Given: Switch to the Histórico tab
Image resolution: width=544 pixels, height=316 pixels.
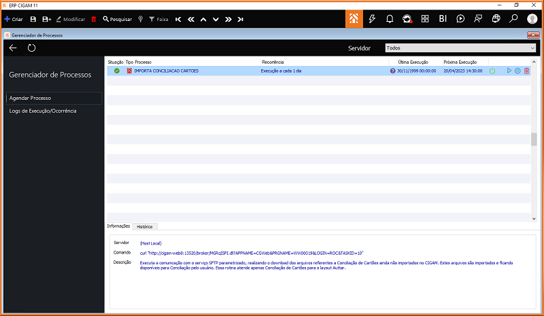Looking at the screenshot, I should click(145, 226).
